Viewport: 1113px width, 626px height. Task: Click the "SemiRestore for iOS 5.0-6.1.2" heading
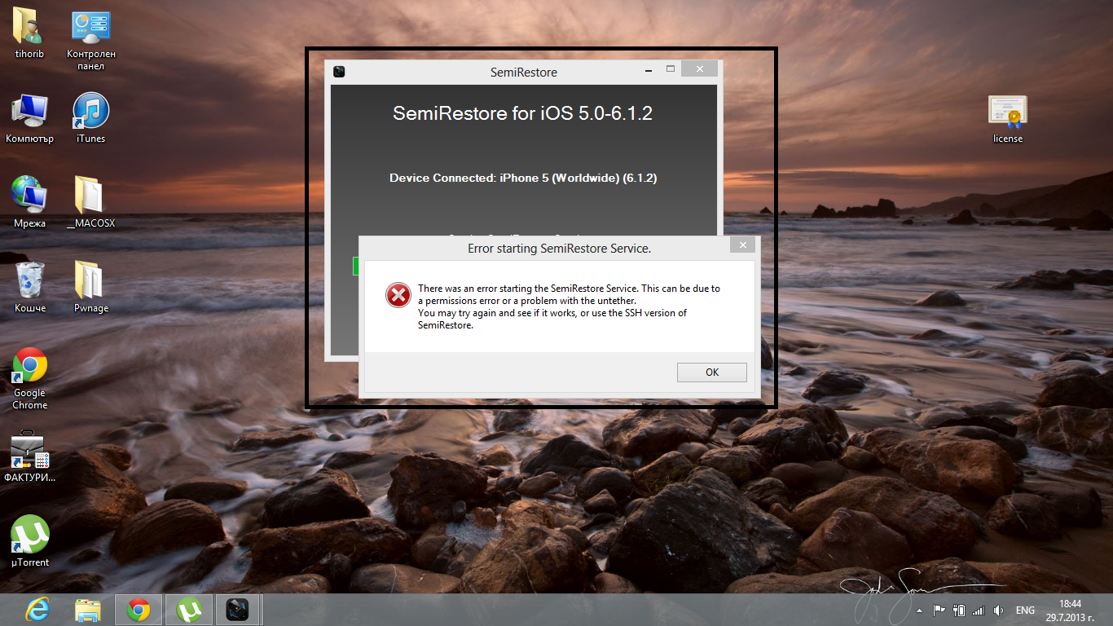coord(523,113)
